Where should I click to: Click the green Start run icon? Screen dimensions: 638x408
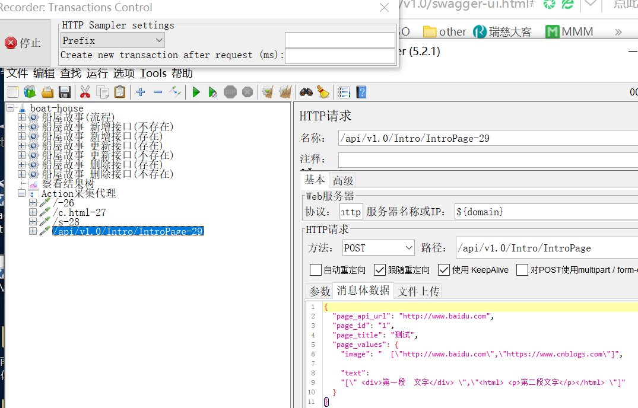pos(196,93)
